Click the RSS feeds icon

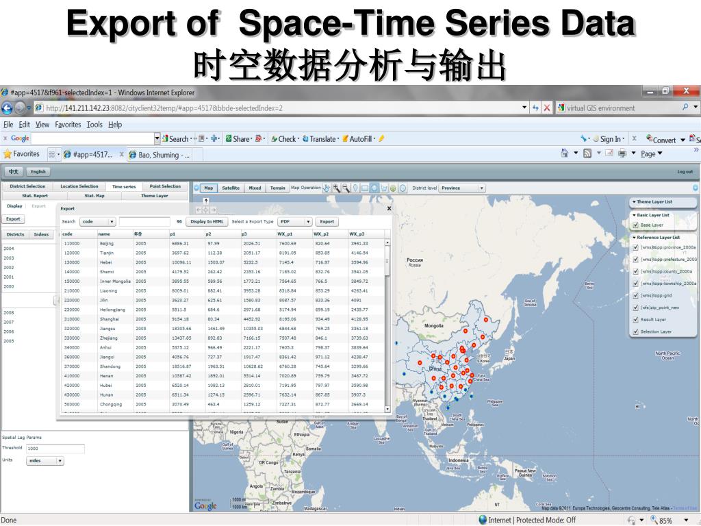coord(587,153)
